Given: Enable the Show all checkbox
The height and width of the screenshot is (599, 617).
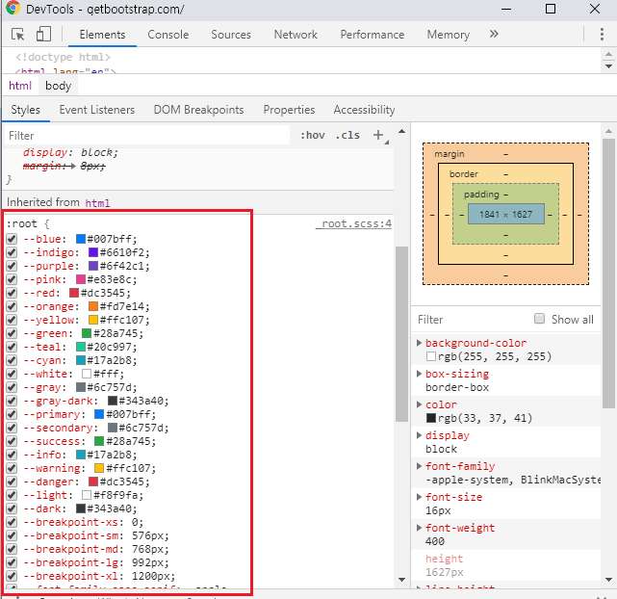Looking at the screenshot, I should click(x=539, y=319).
